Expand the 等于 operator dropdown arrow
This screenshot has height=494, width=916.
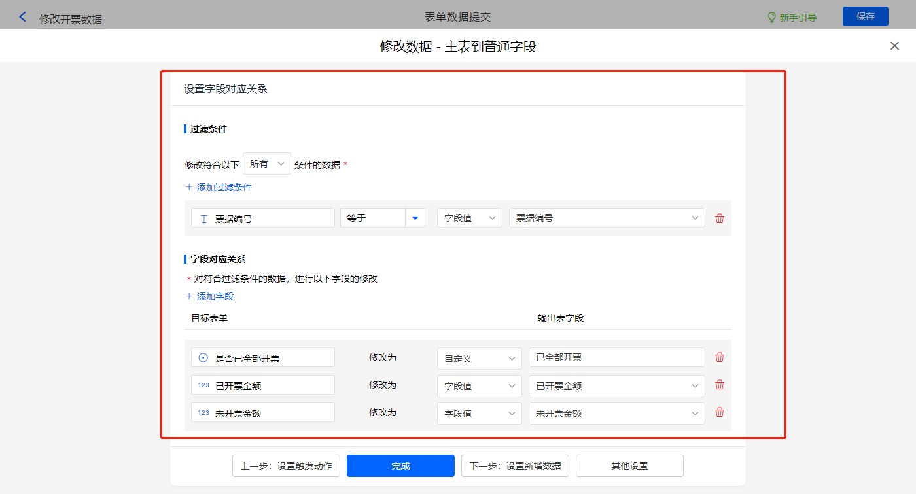[415, 218]
